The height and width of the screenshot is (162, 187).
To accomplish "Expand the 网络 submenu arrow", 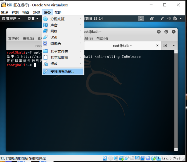I will click(x=80, y=31).
